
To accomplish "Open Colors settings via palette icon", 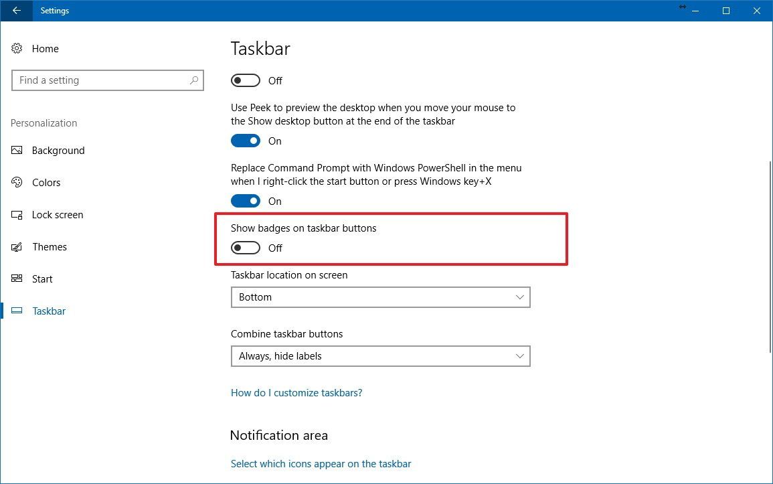I will (17, 182).
